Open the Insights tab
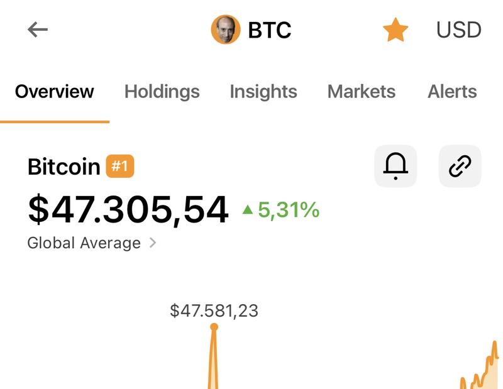 point(263,92)
